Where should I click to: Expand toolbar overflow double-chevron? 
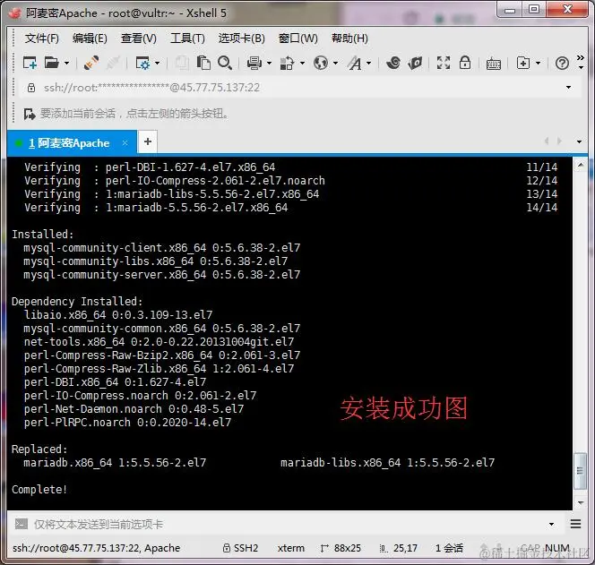(581, 58)
